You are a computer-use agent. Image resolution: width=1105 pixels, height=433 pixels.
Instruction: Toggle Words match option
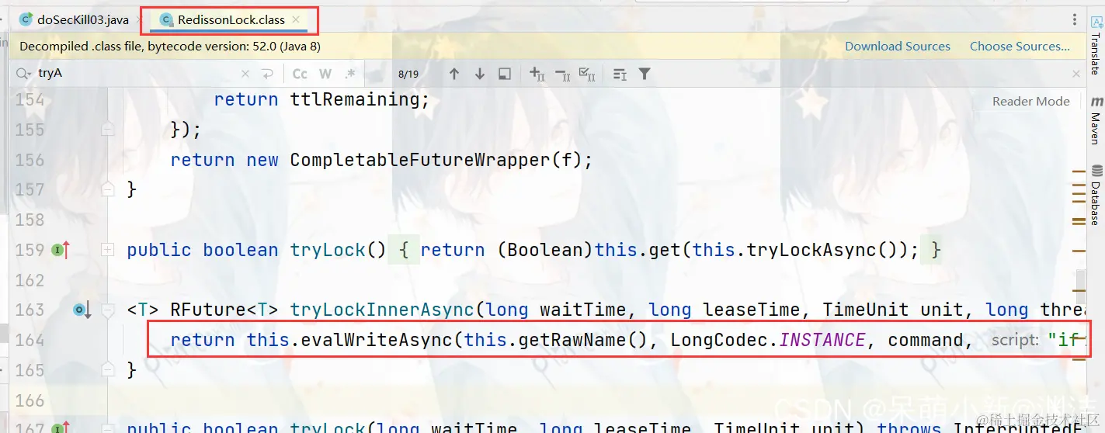click(x=325, y=74)
